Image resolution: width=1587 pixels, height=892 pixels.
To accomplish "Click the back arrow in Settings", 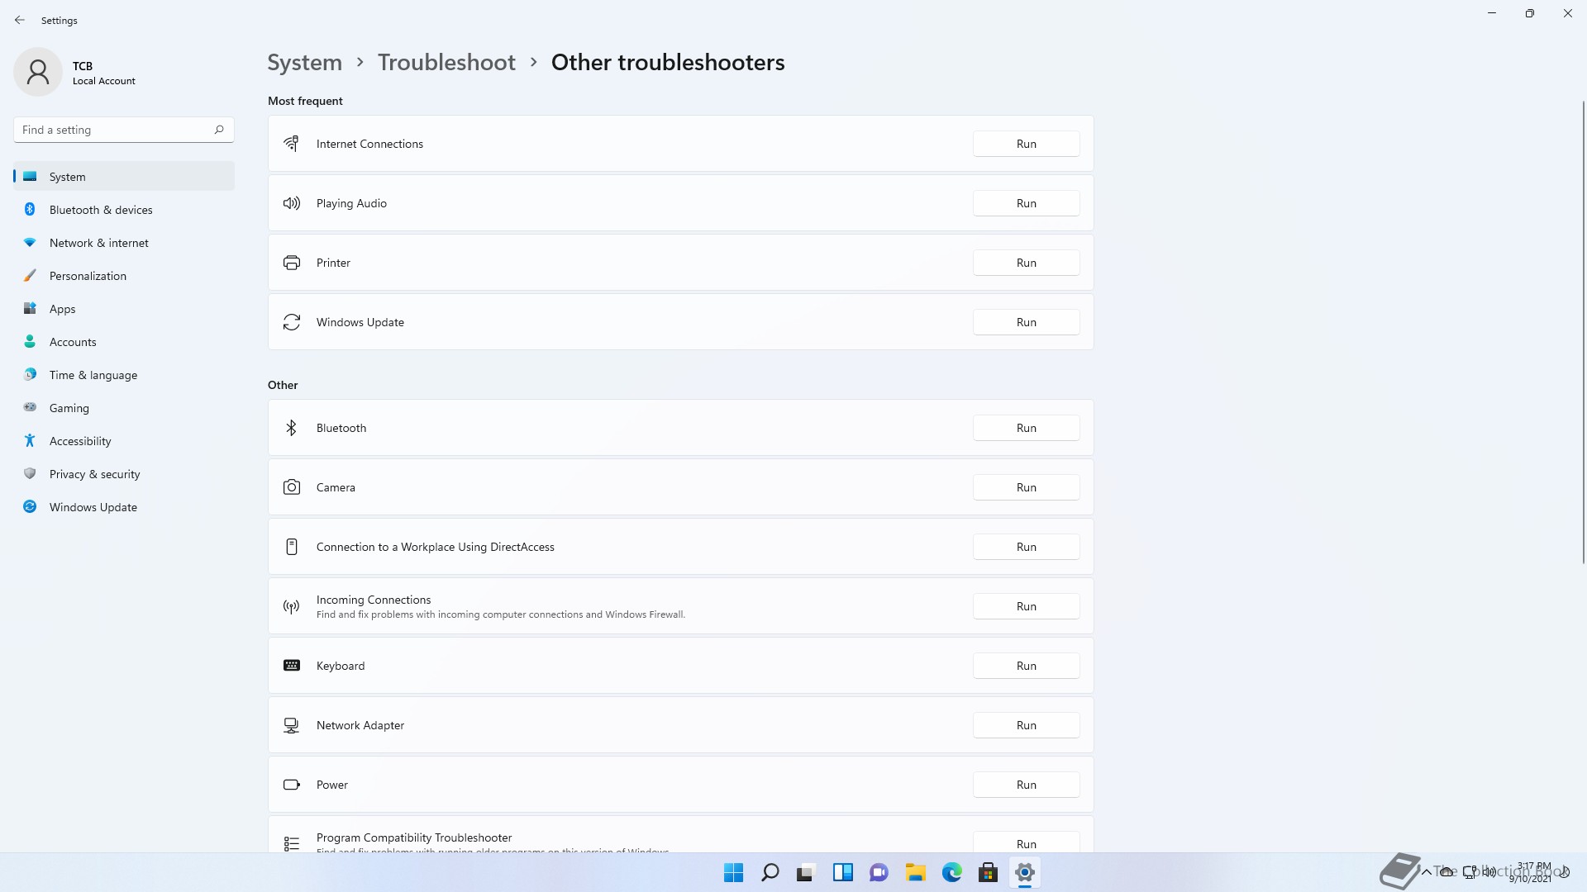I will coord(20,20).
